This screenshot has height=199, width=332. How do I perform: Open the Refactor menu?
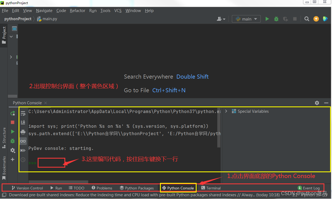(x=78, y=11)
